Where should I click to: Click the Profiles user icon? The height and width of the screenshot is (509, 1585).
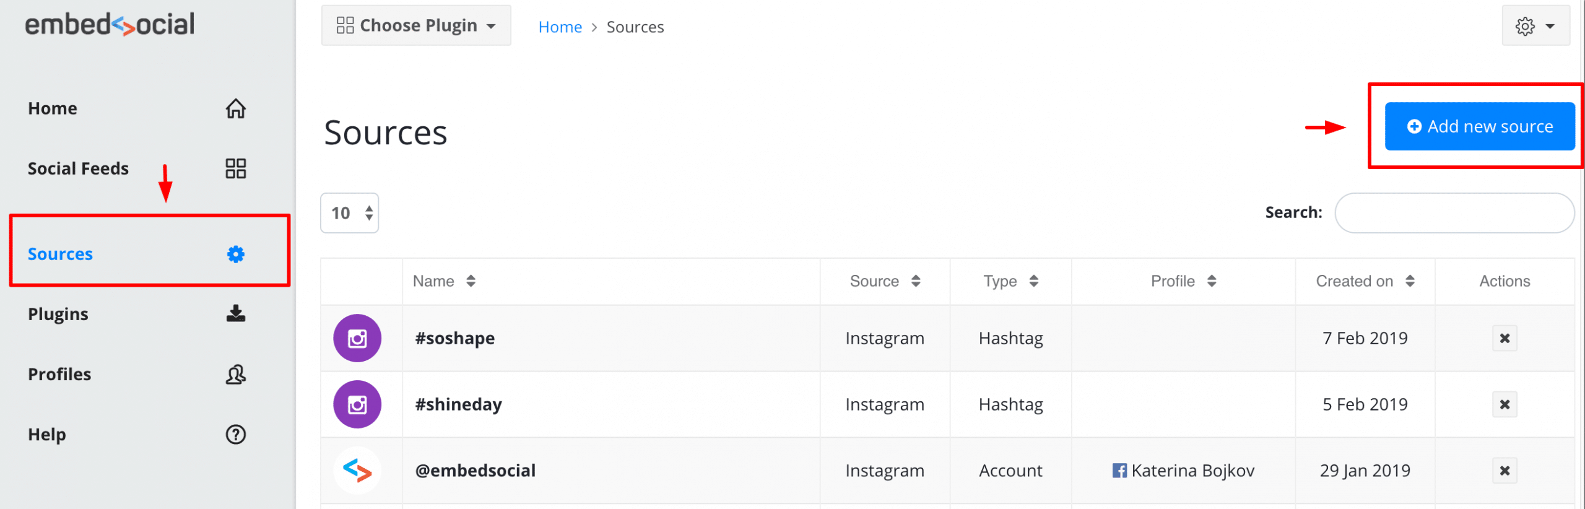click(235, 374)
